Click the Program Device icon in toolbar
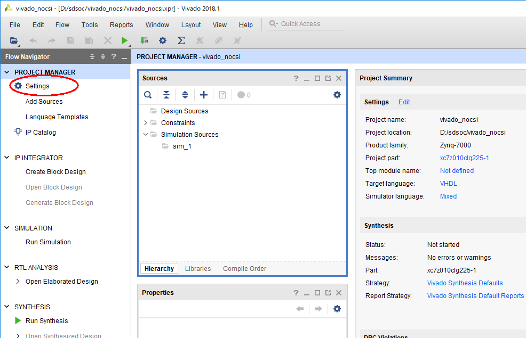The width and height of the screenshot is (526, 338). point(144,40)
